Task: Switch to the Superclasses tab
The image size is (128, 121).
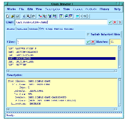Action: (22, 29)
